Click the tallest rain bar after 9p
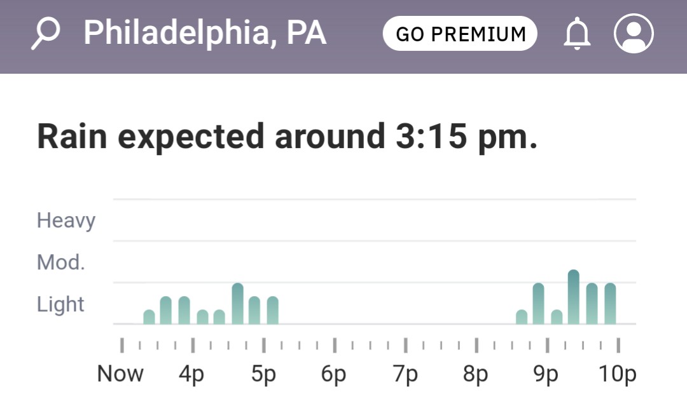The image size is (687, 413). click(574, 297)
